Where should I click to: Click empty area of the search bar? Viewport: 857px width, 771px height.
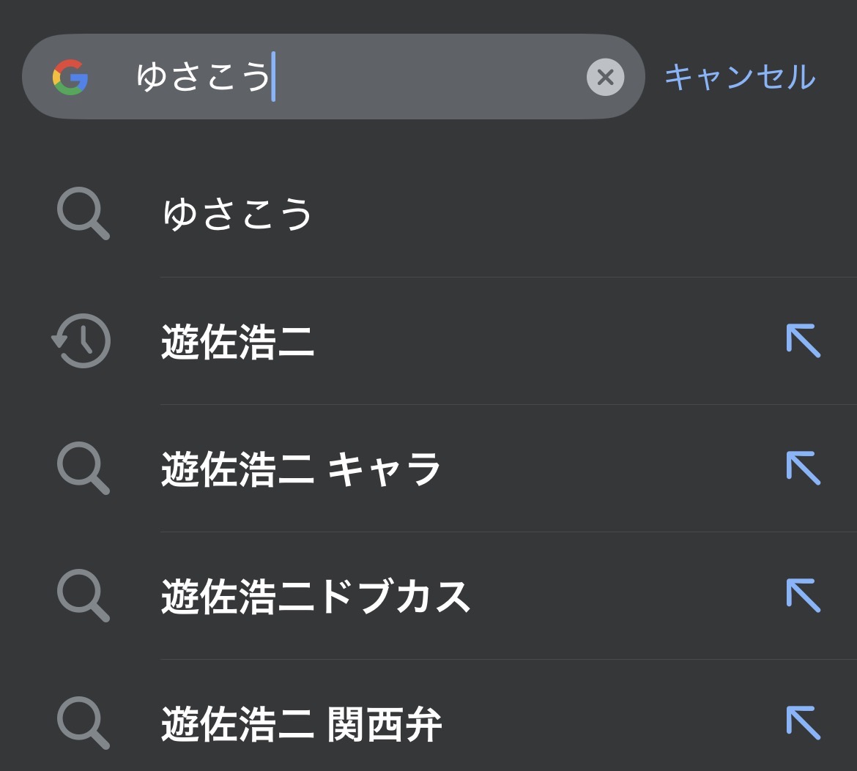coord(432,77)
